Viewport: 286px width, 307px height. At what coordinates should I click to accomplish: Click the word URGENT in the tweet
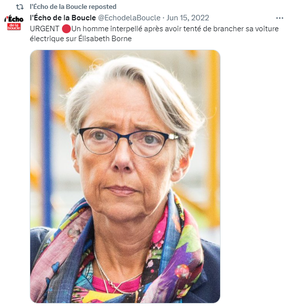pos(45,29)
